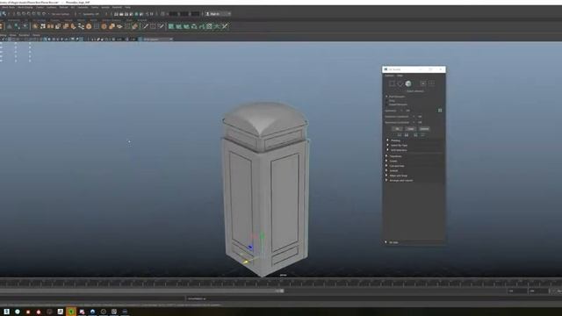Screen dimensions: 562x316
Task: Choose Tweak/Marquee selection method
Action: [x=398, y=104]
